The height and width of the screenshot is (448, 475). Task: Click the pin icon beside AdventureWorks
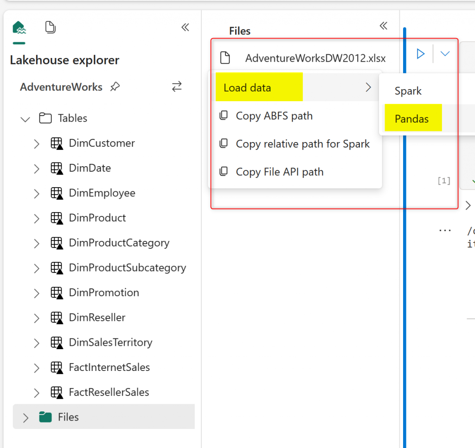pyautogui.click(x=115, y=87)
